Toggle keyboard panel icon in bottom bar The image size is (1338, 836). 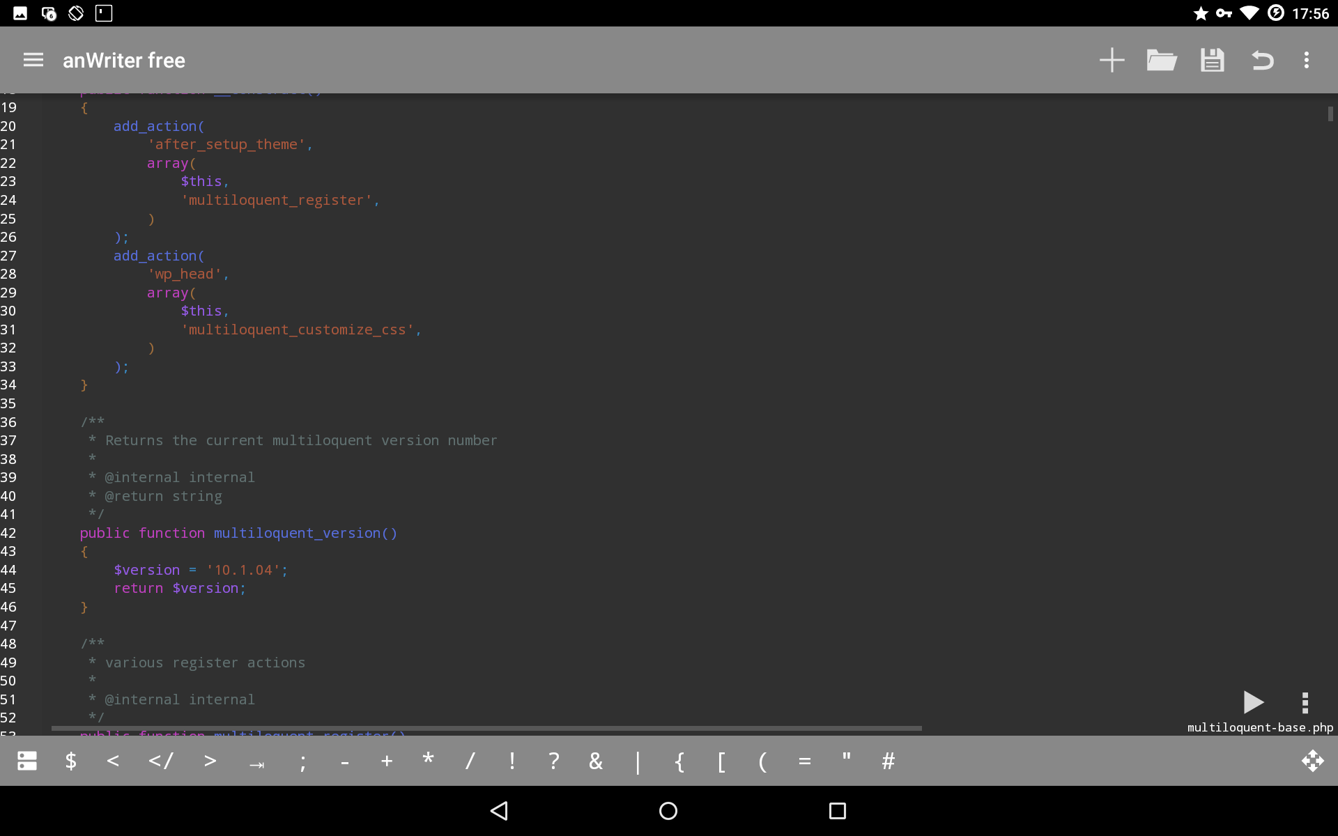pyautogui.click(x=27, y=761)
